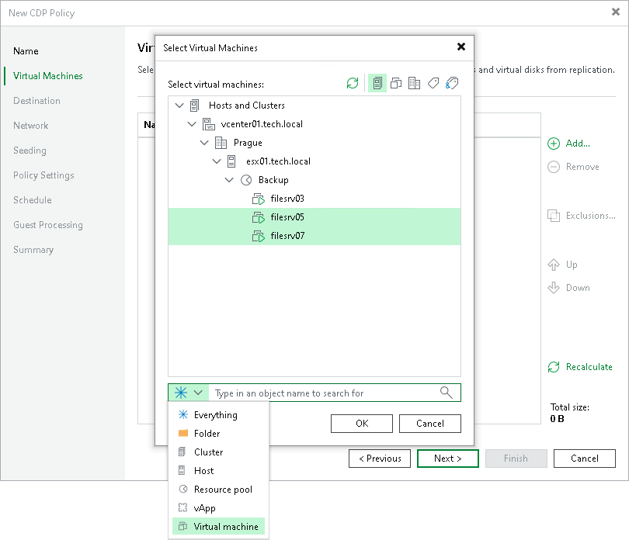
Task: Go to the Destination wizard step
Action: pos(38,100)
